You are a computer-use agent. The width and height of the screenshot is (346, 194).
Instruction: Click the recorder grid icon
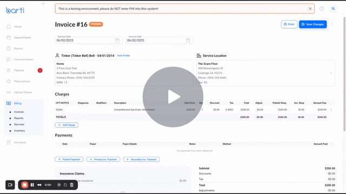click(59, 185)
